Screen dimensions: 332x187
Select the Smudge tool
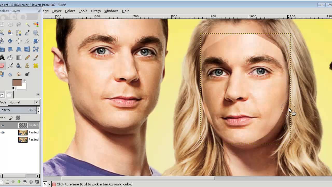point(19,74)
